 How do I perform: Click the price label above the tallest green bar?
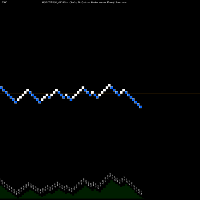(110, 174)
